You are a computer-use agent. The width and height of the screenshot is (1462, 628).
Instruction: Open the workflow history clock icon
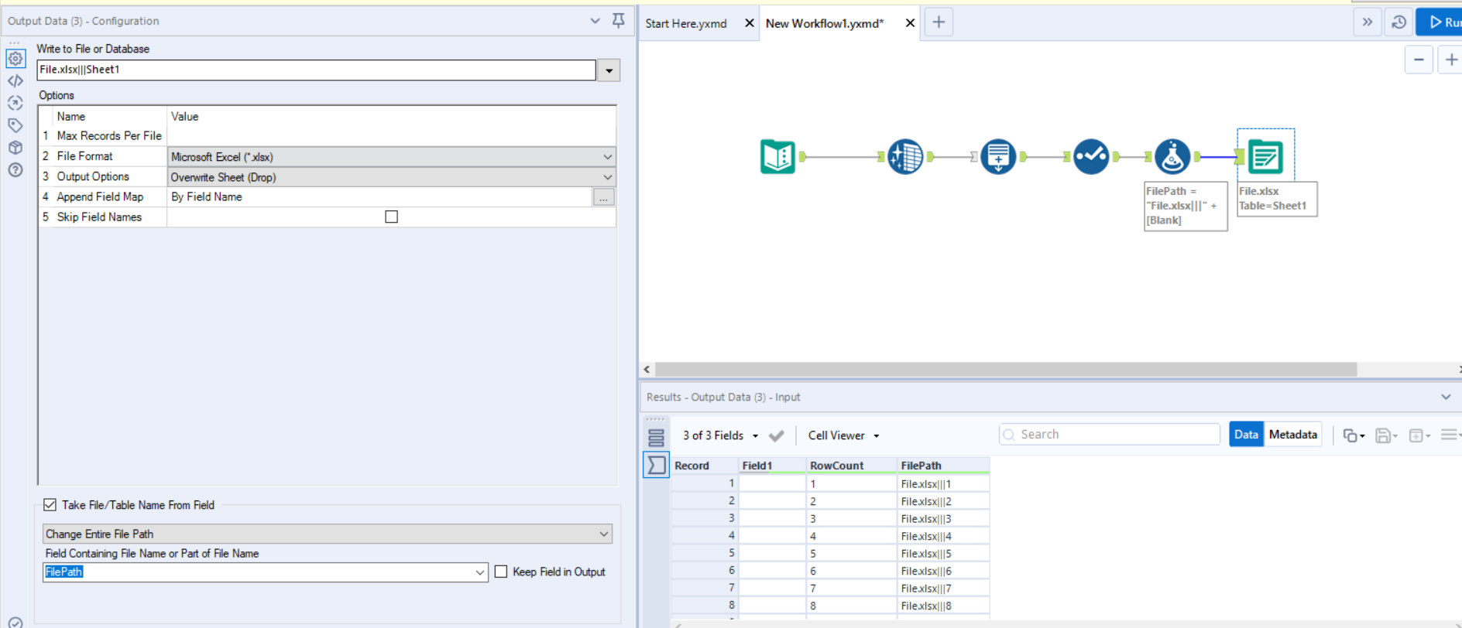pos(1399,22)
